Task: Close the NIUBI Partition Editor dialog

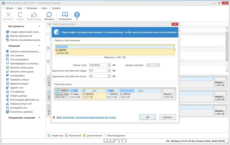Action: [x=175, y=24]
